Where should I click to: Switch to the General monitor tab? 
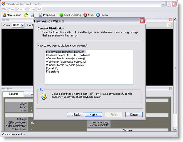pos(13,94)
